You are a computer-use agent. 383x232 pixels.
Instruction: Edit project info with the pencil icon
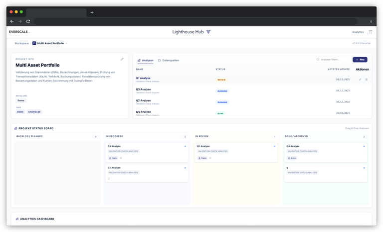122,59
